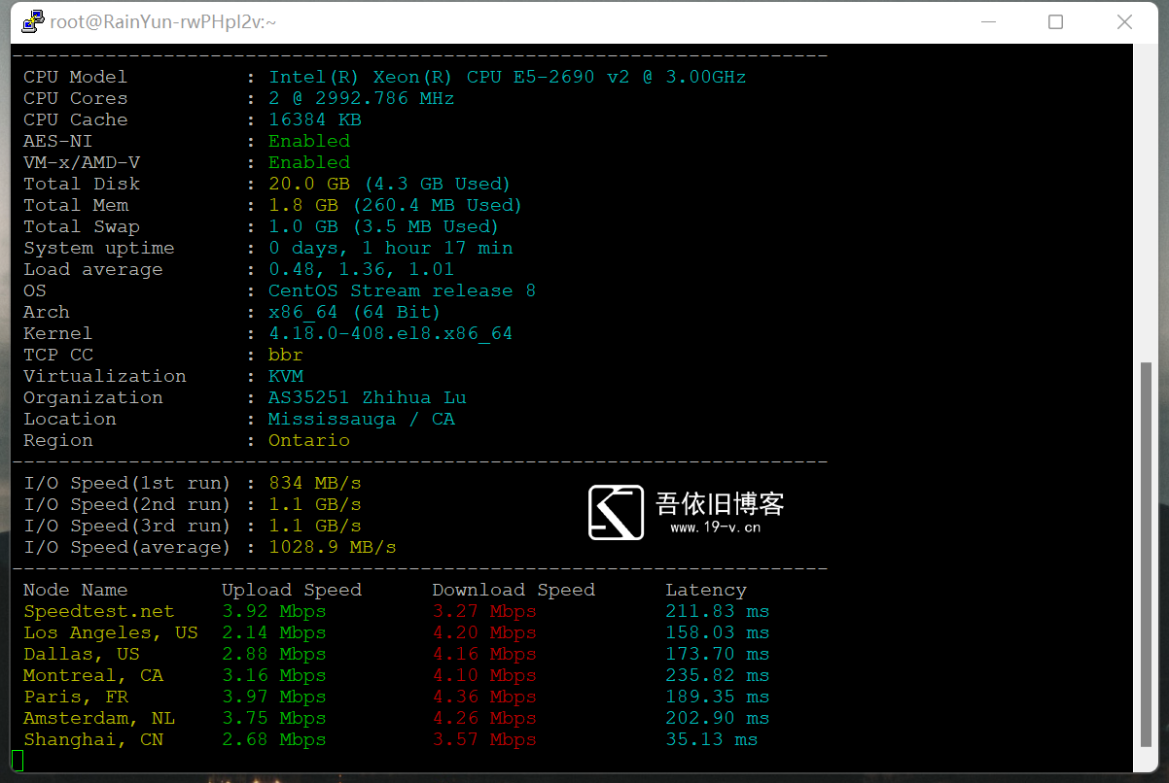Image resolution: width=1169 pixels, height=783 pixels.
Task: Select Montreal latency 235.82 ms
Action: pyautogui.click(x=718, y=675)
